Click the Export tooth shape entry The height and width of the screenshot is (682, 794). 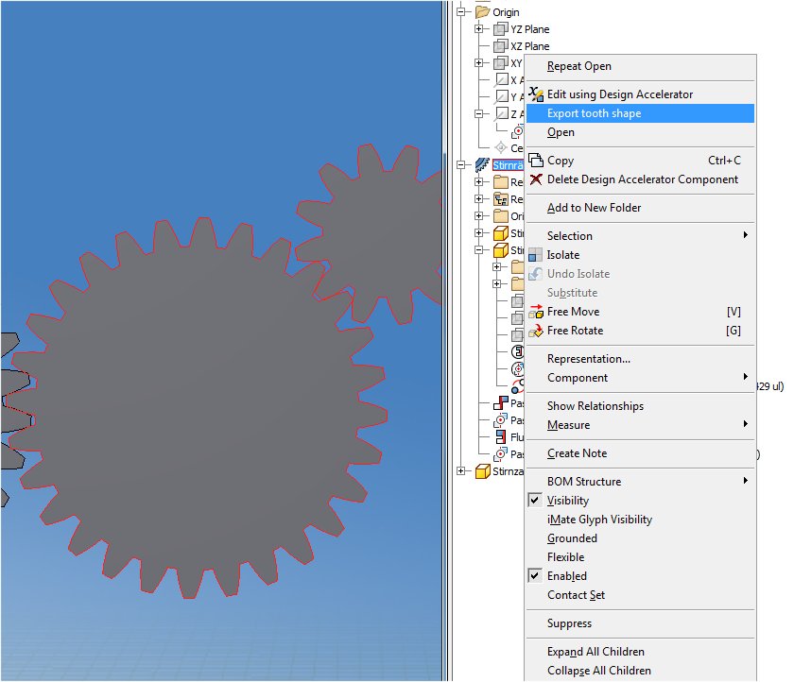tap(640, 113)
